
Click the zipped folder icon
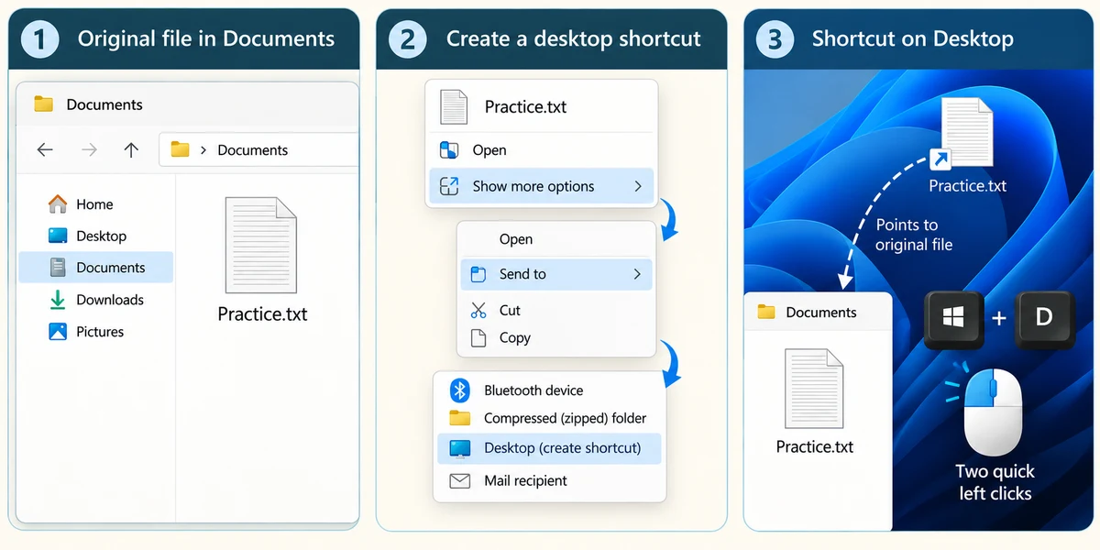(x=459, y=418)
